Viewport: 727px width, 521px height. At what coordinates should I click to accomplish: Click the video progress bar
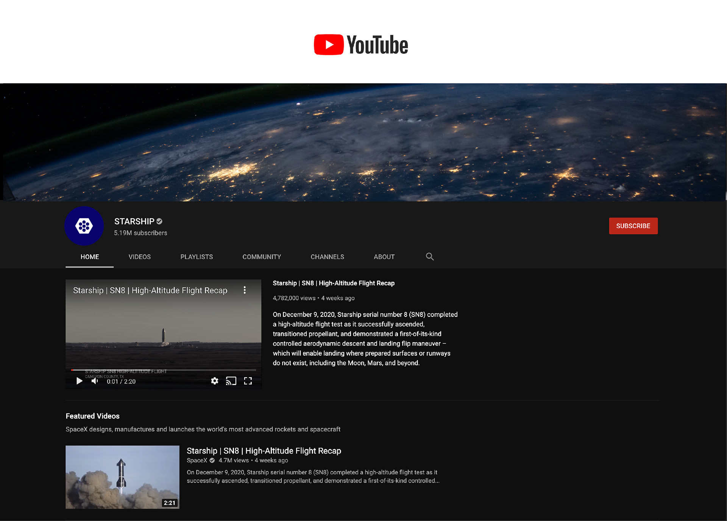(164, 370)
